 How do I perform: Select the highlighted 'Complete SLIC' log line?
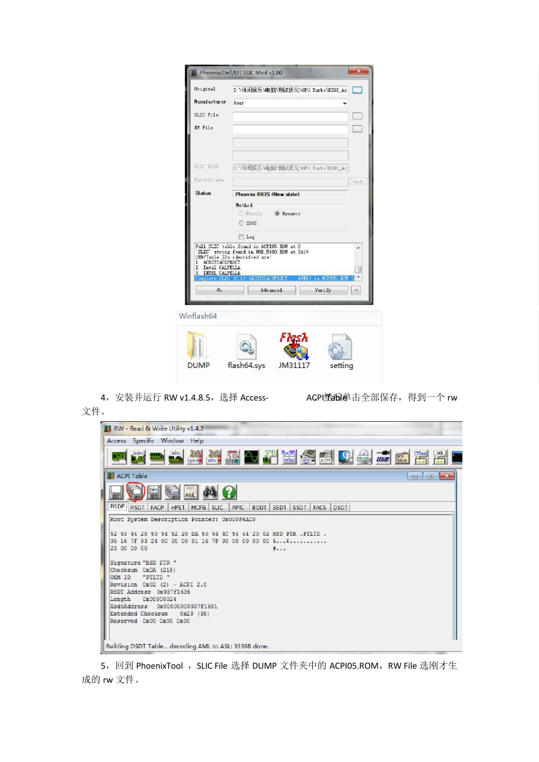coord(274,278)
